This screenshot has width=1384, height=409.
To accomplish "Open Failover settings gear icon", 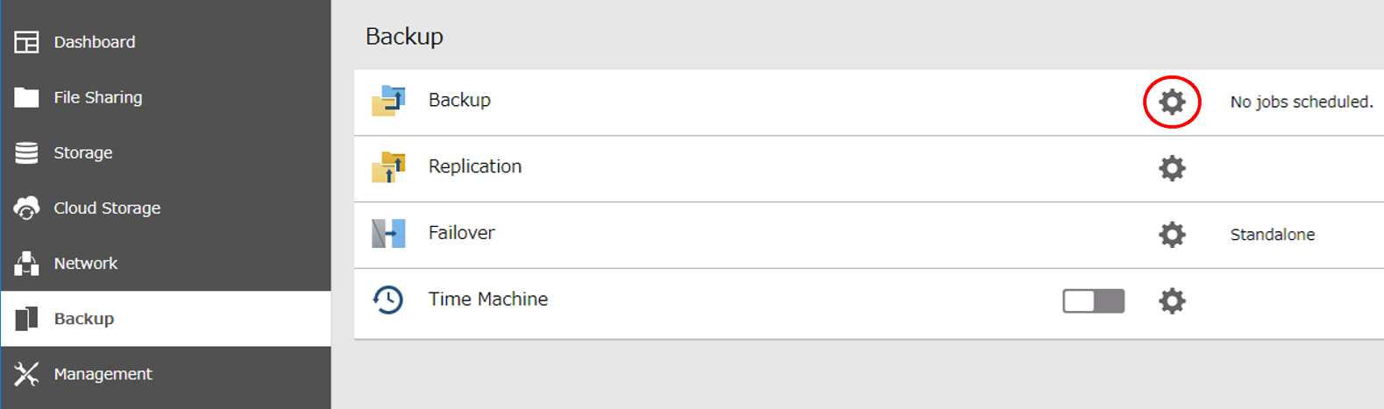I will (x=1172, y=235).
